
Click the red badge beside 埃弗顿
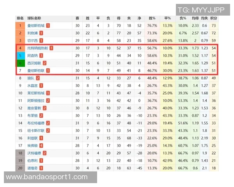click(41, 145)
